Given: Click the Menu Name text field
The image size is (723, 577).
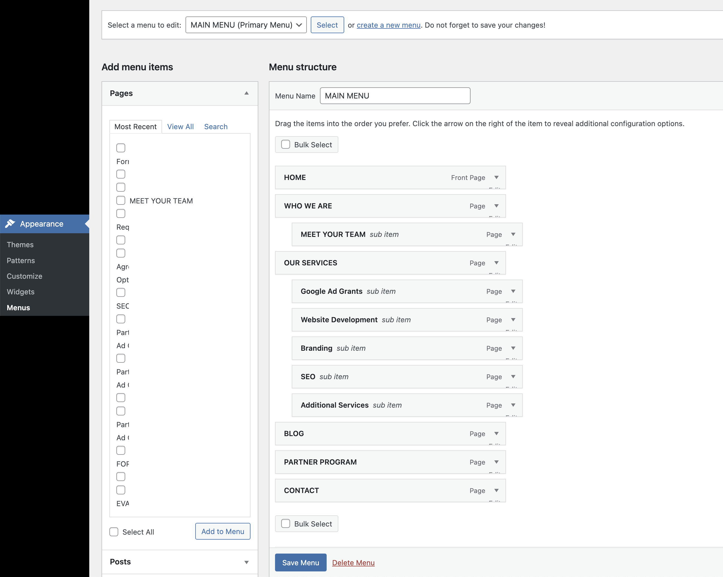Looking at the screenshot, I should click(395, 96).
